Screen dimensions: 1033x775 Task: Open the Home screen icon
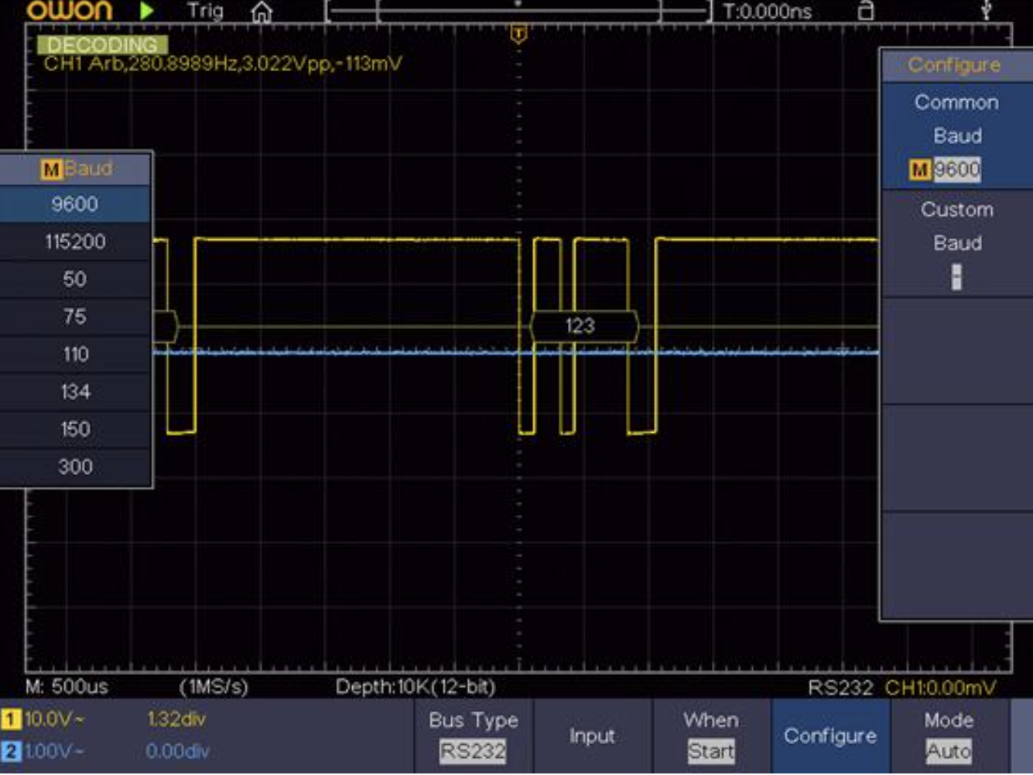coord(264,12)
